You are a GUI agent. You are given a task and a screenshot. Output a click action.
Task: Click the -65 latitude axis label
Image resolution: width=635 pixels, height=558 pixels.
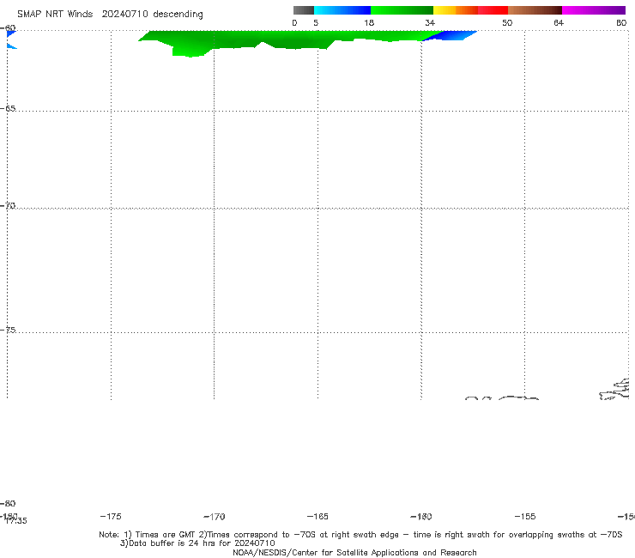pyautogui.click(x=8, y=109)
